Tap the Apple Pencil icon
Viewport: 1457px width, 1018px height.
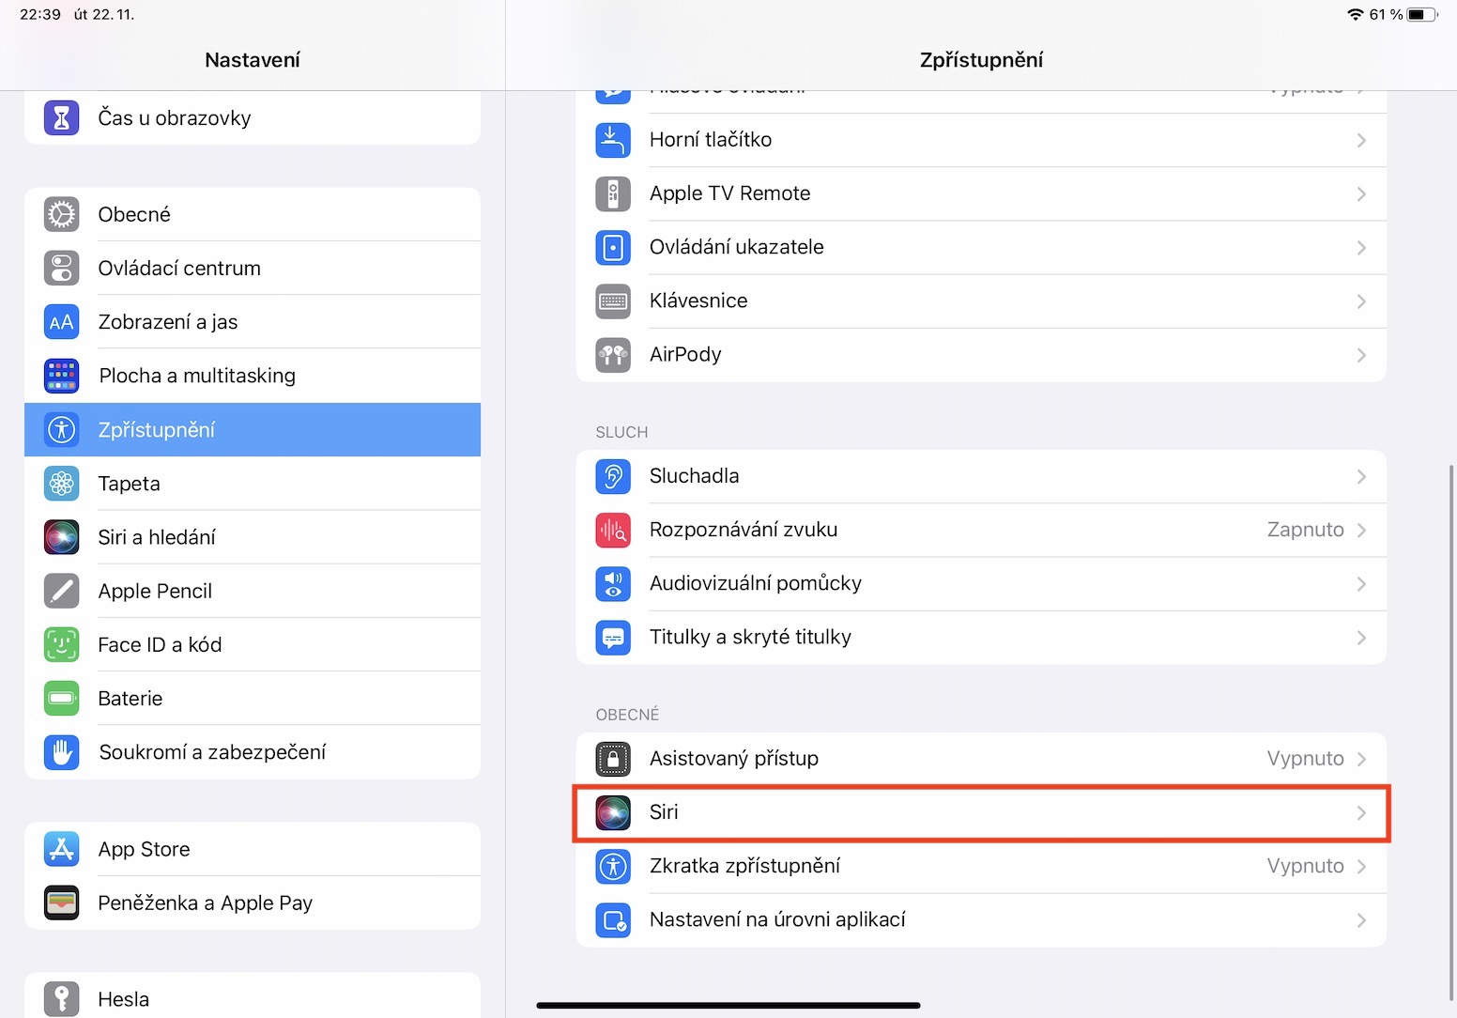pyautogui.click(x=62, y=592)
